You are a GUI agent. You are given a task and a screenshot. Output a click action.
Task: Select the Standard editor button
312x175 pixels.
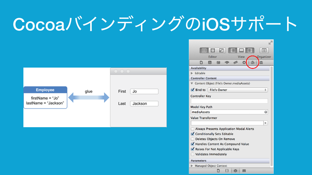pyautogui.click(x=204, y=51)
